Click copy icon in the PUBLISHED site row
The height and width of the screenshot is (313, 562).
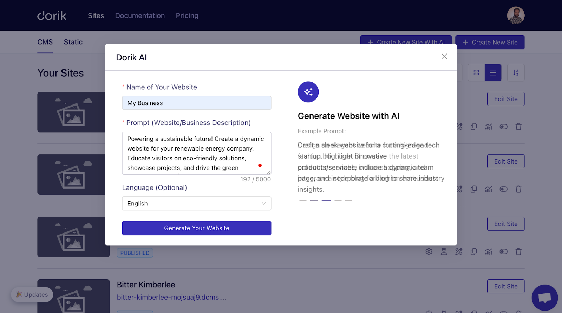473,251
